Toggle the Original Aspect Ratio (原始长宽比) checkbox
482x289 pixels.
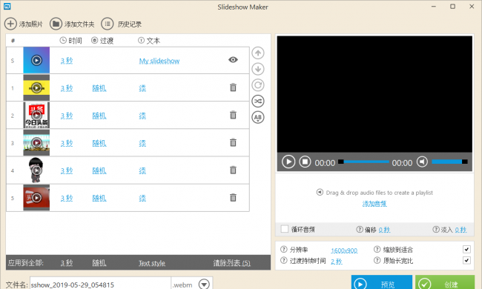click(x=466, y=260)
